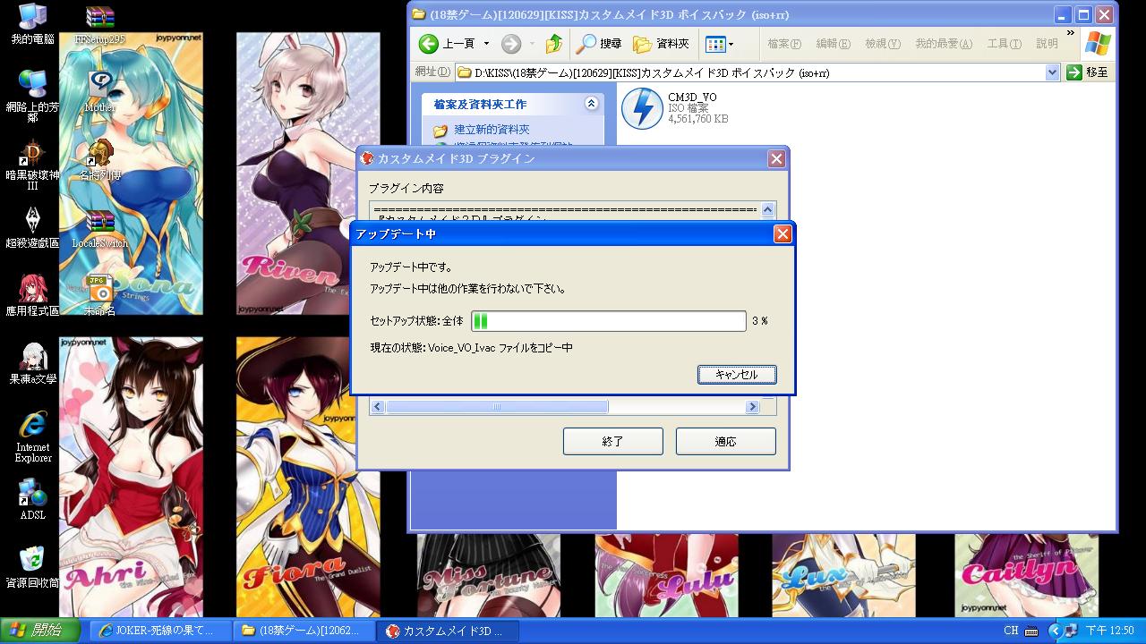Open the 我的最愛(A) menu in Explorer
Viewport: 1146px width, 644px height.
point(944,43)
